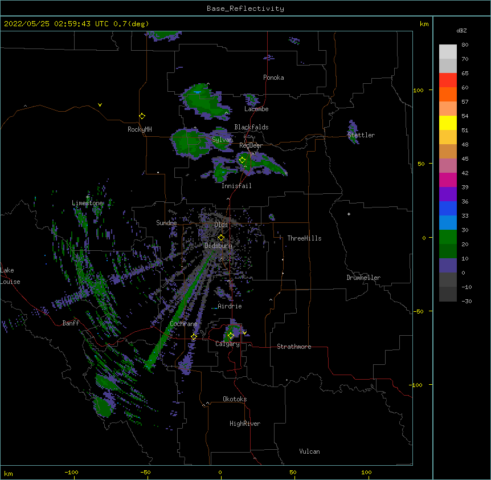The image size is (491, 480).
Task: Click the Ponoka city label
Action: (x=273, y=78)
